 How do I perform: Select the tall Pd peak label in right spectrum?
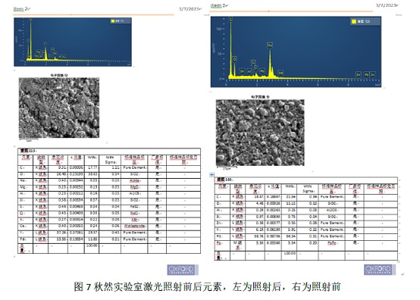tap(270, 45)
